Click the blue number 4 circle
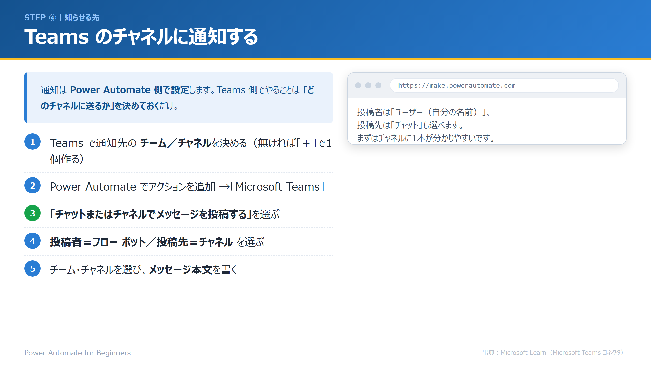 pos(33,241)
